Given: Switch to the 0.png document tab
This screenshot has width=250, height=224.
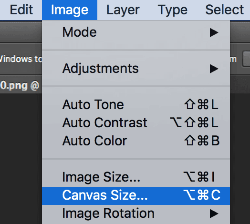Looking at the screenshot, I should click(x=20, y=86).
